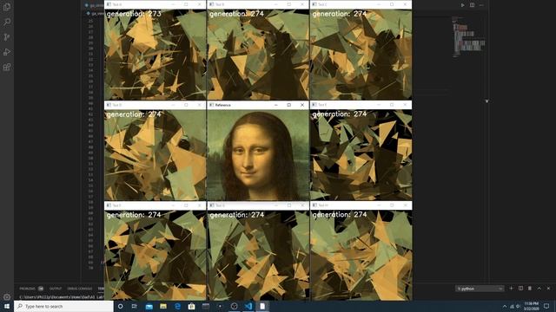Switch to the DEBUG CONSOLE panel tab

click(79, 289)
